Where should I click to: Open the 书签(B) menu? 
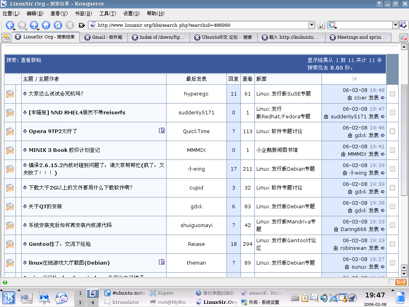tap(83, 13)
